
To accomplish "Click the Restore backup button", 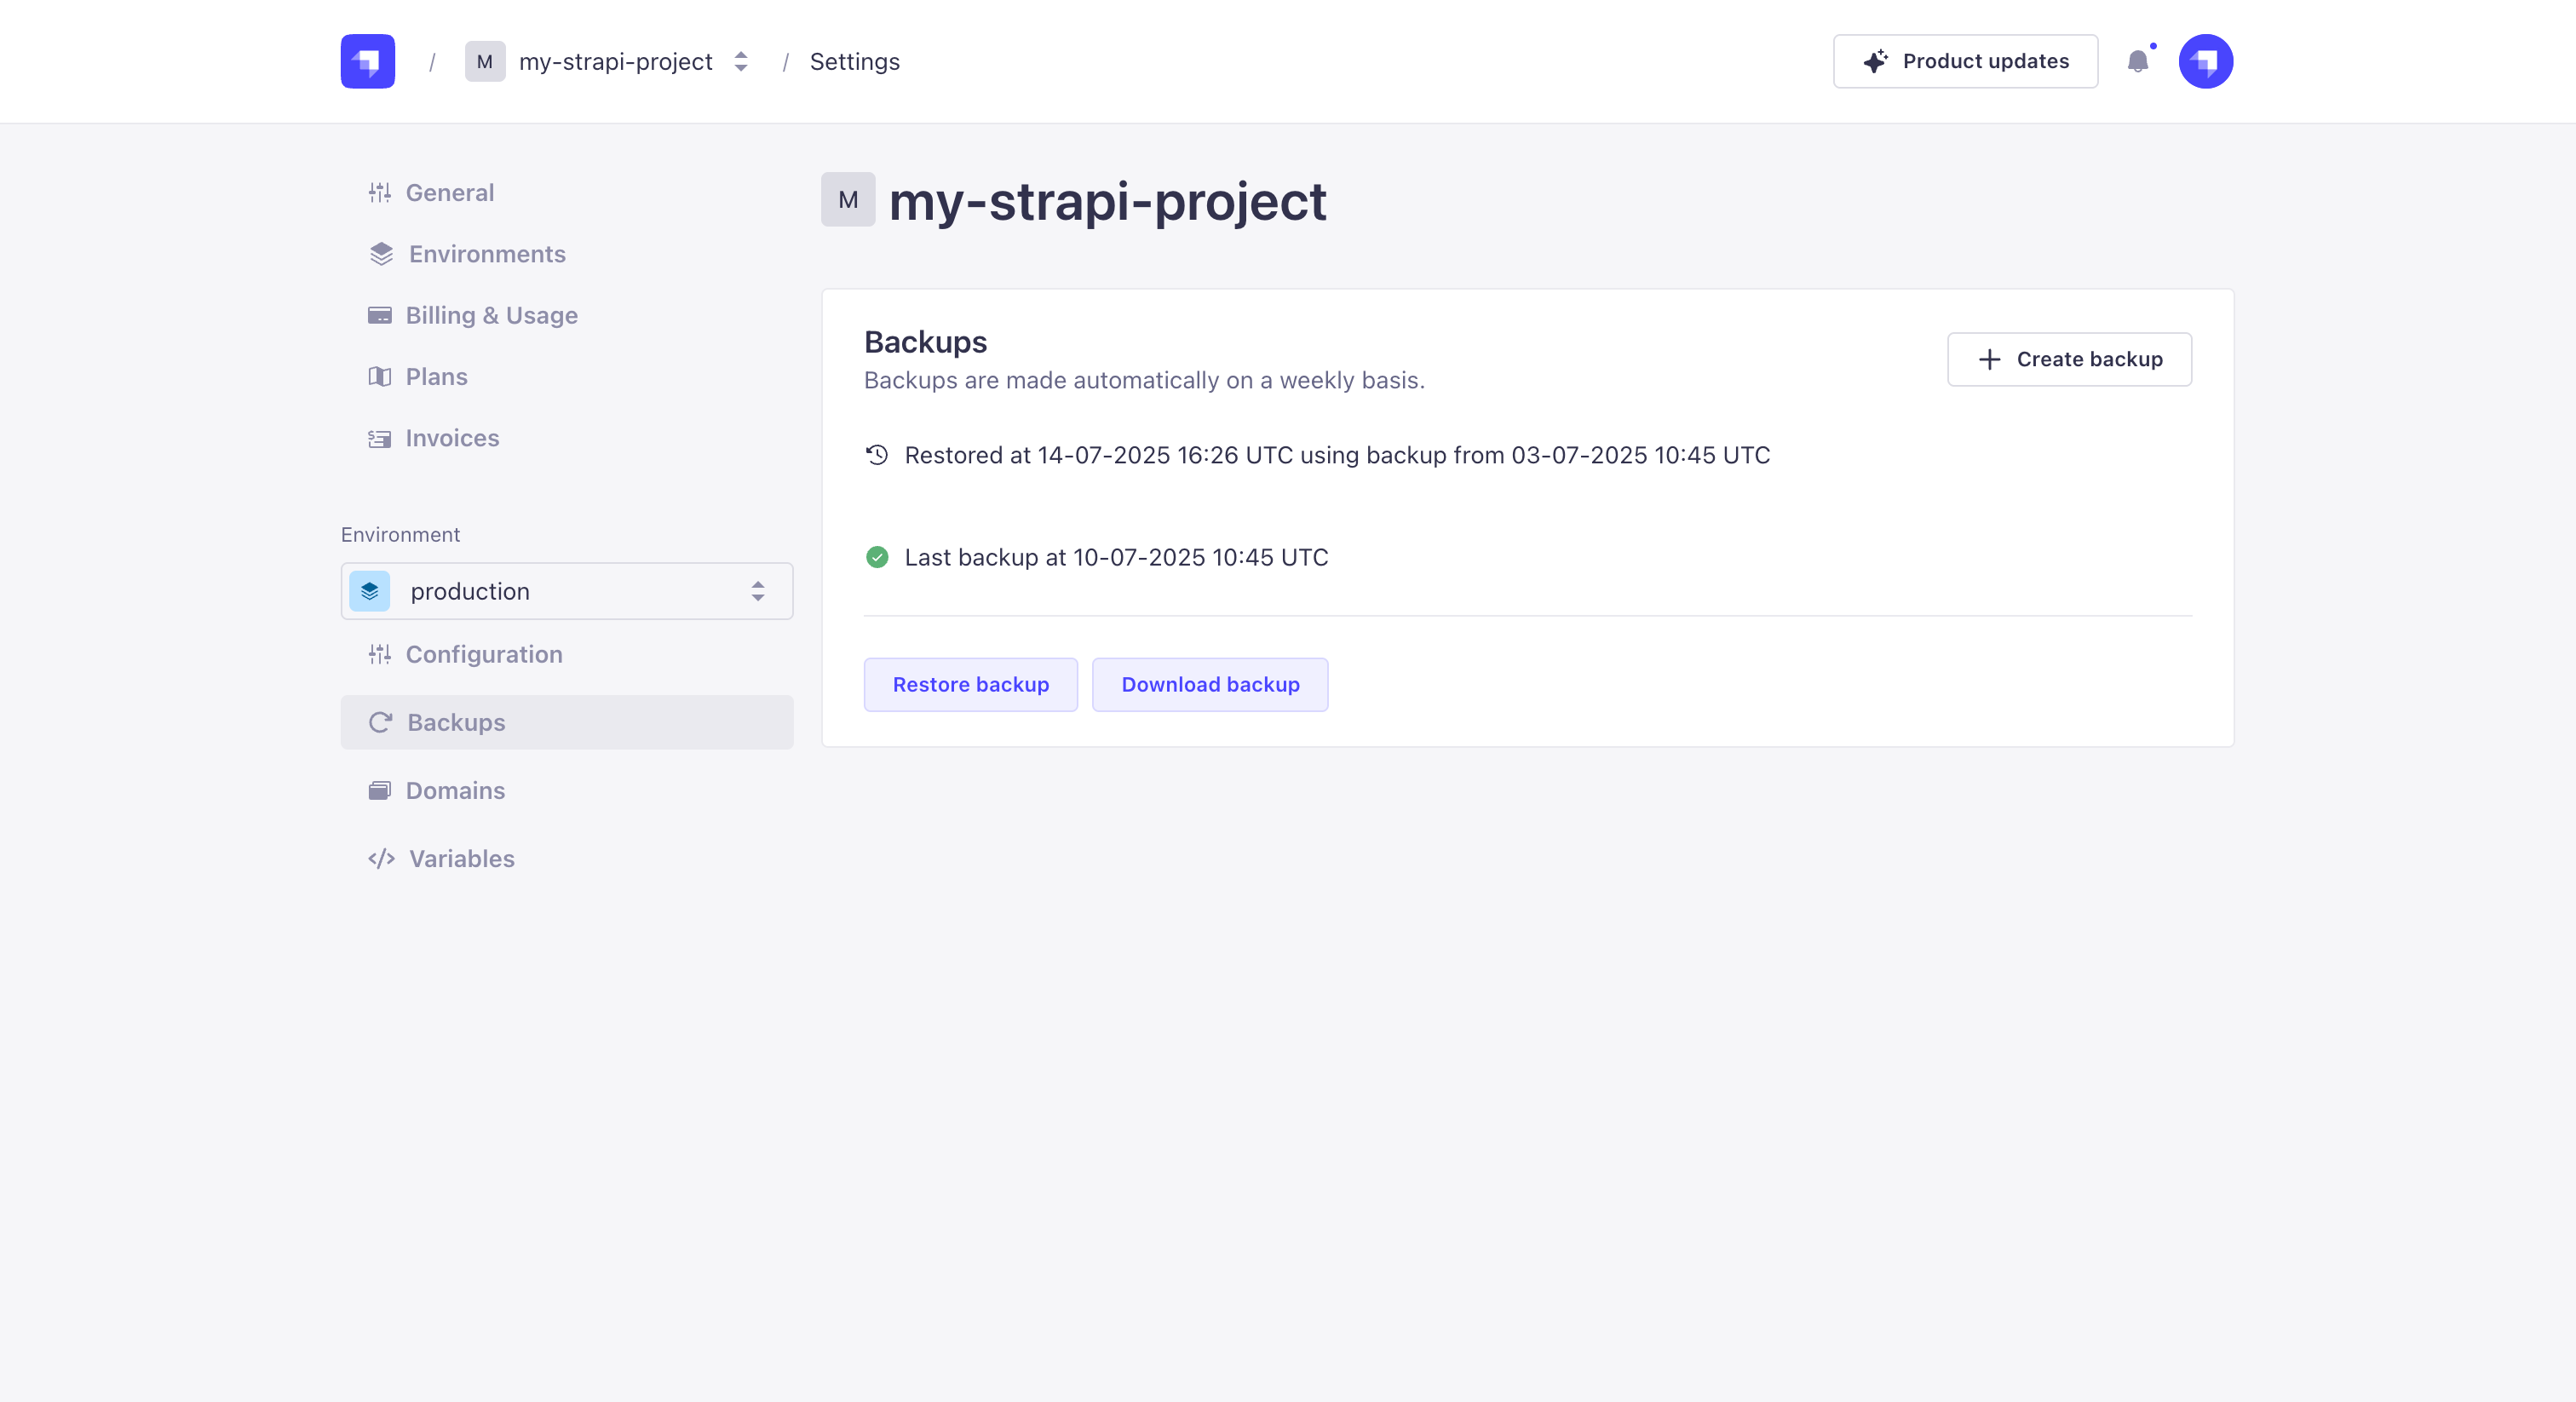I will [x=970, y=685].
